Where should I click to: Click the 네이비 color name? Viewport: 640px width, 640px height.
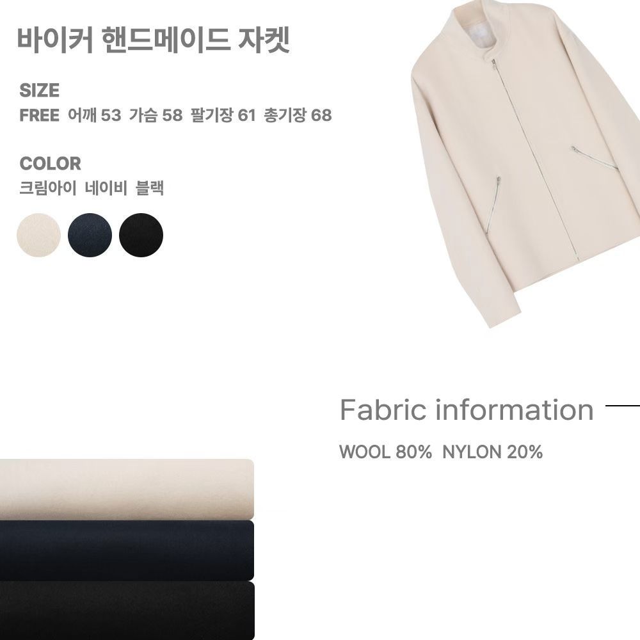106,188
